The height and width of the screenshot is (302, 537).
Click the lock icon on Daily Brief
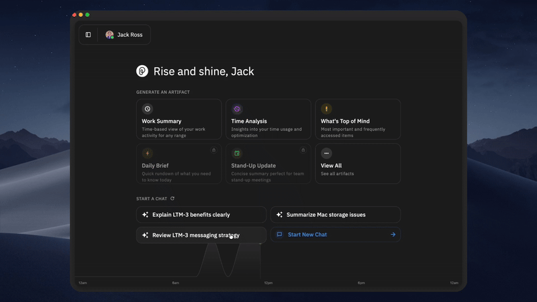213,150
